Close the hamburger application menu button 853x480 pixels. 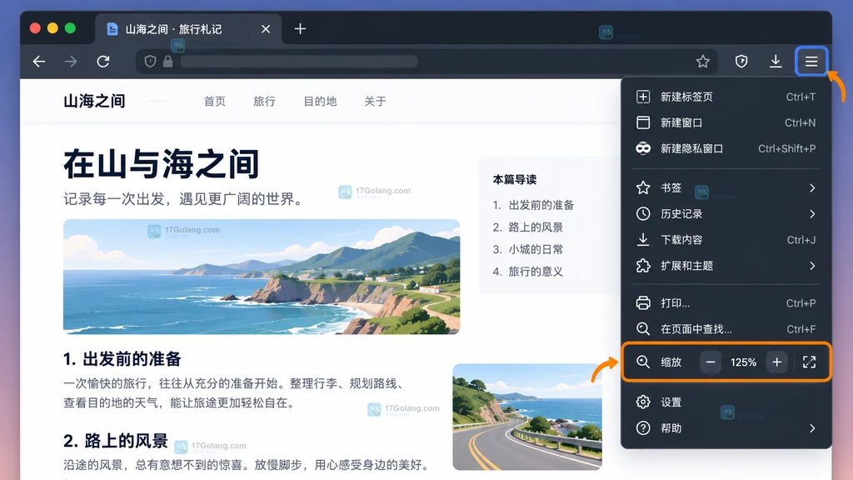(811, 61)
